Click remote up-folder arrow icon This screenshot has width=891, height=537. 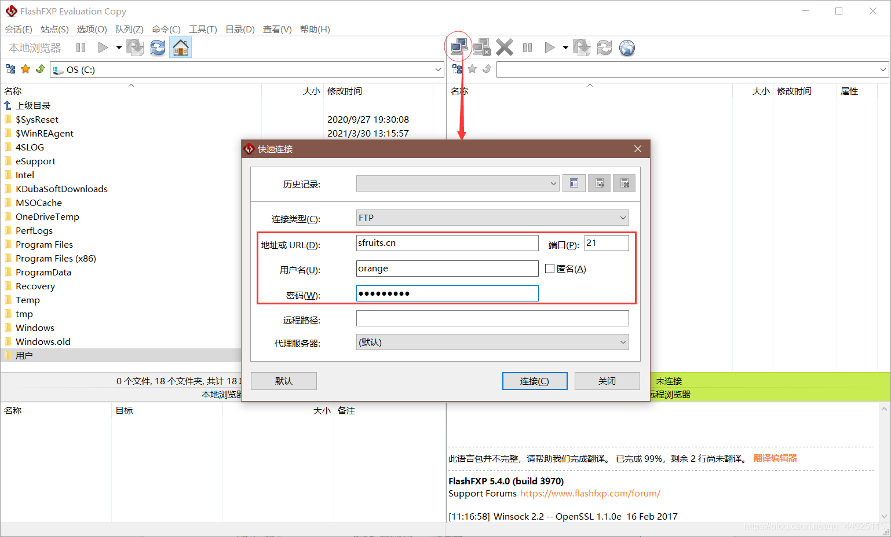pyautogui.click(x=487, y=69)
